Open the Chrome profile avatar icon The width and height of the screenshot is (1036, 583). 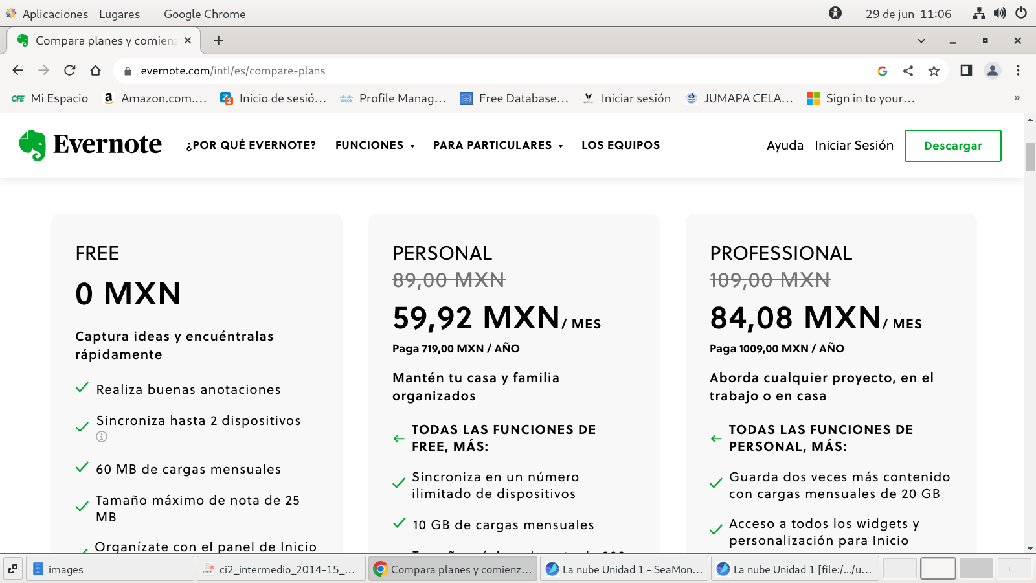pos(992,71)
